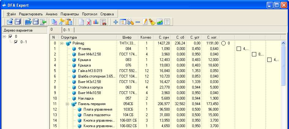Click the С. изг. column header
This screenshot has width=289, height=129.
211,37
